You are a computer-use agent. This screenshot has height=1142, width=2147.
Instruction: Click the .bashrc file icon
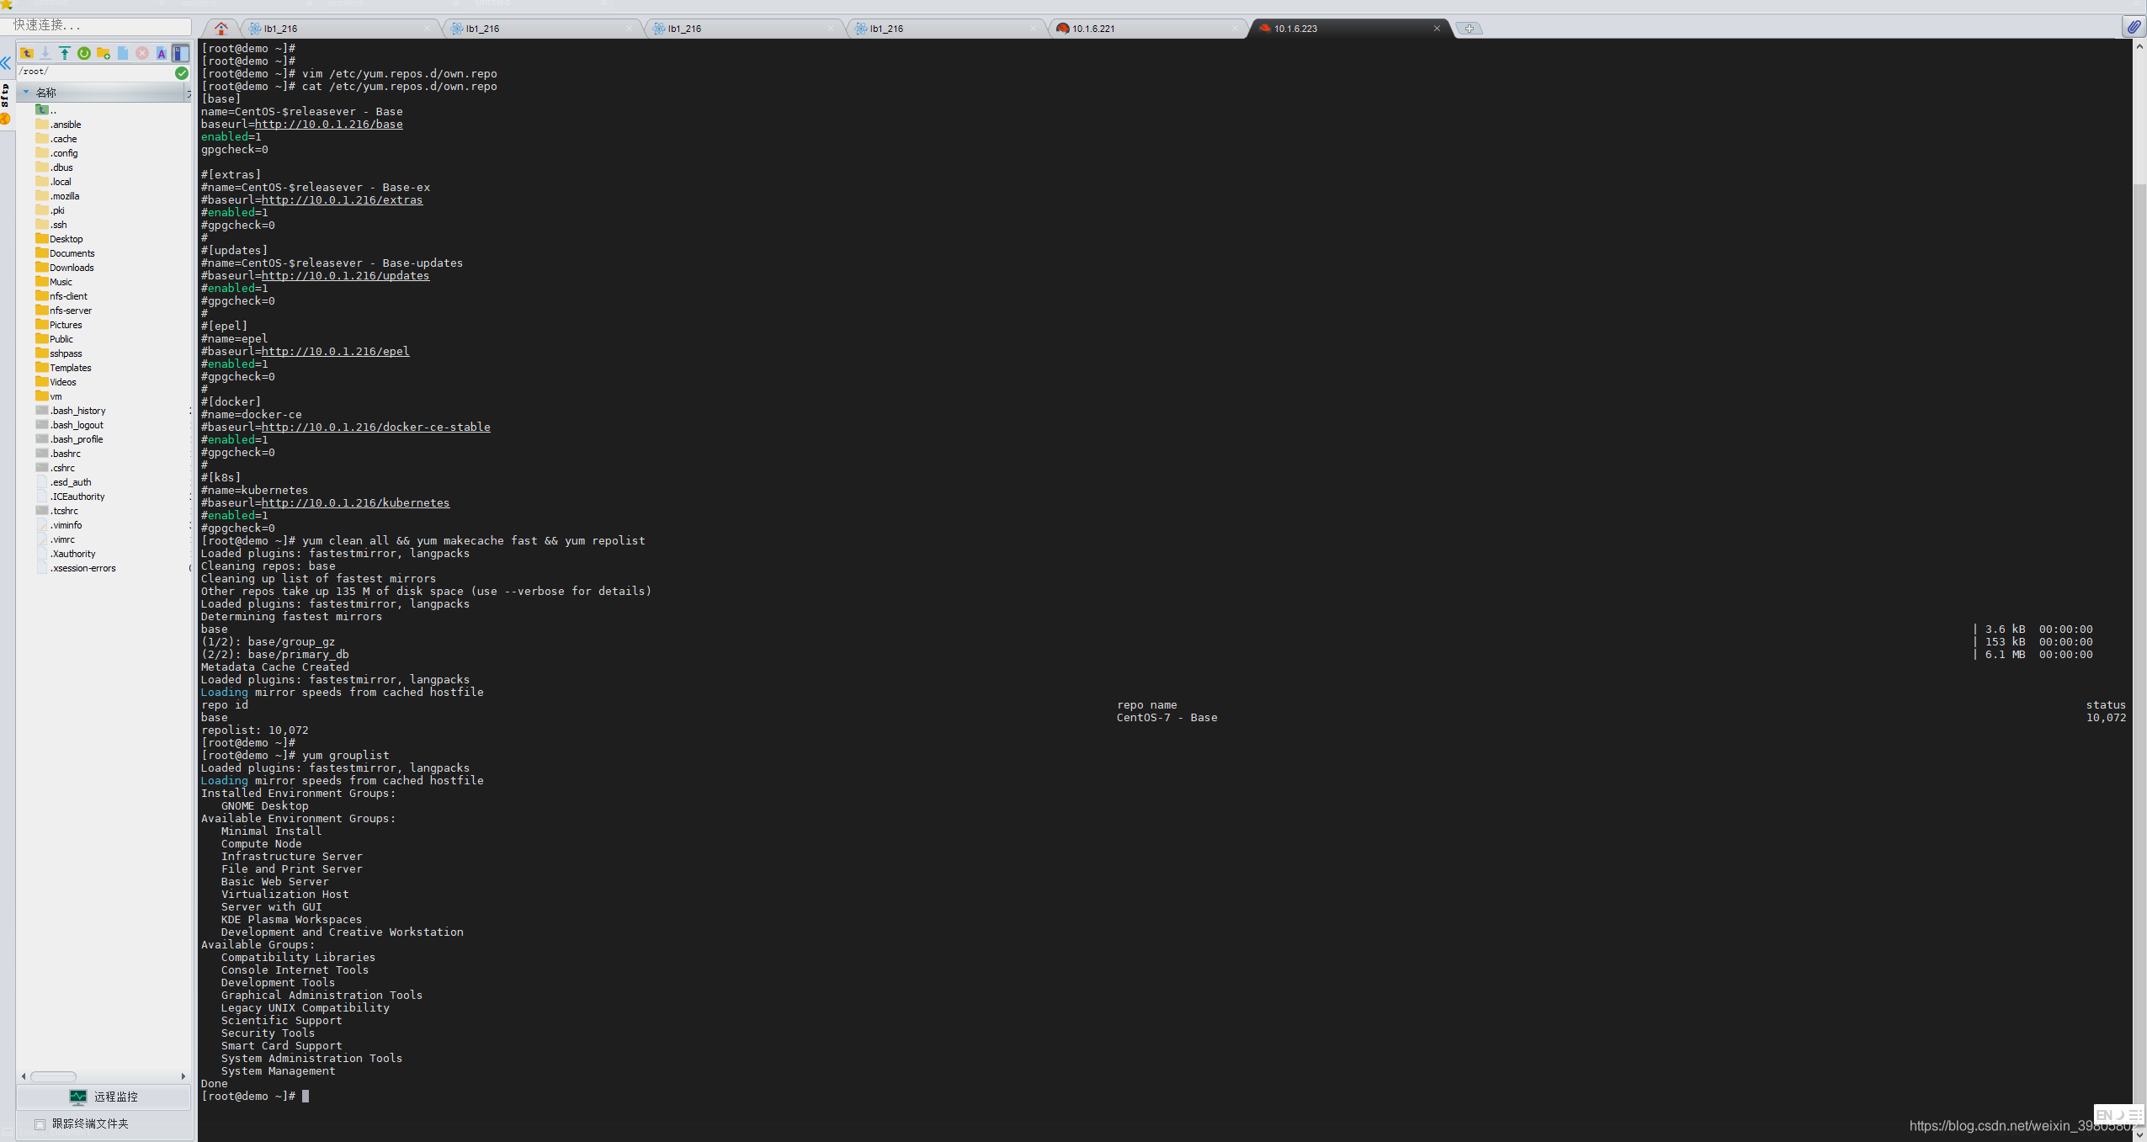pyautogui.click(x=42, y=454)
